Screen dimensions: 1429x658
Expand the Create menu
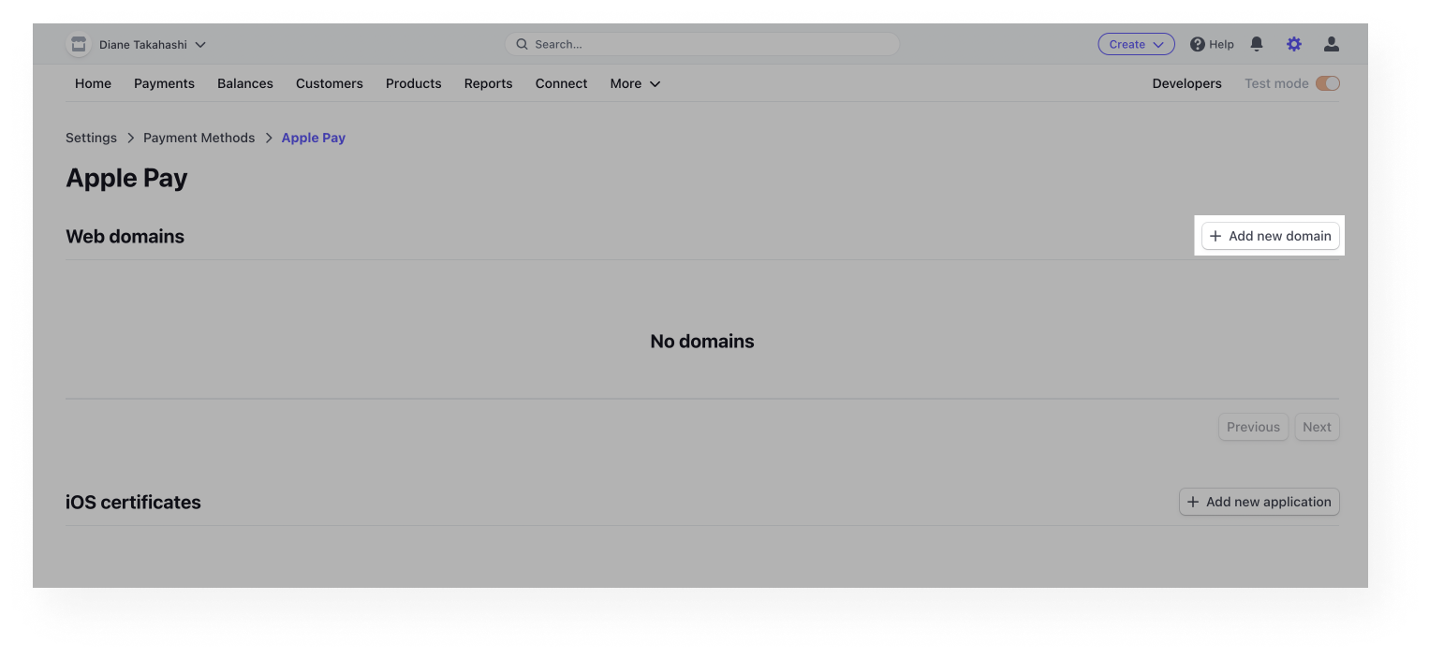coord(1136,44)
